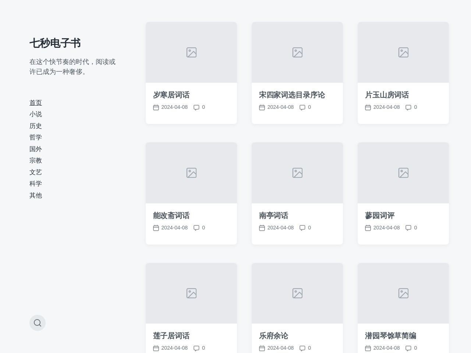Click the calendar icon under 潜园琴馀草简编

pos(368,348)
